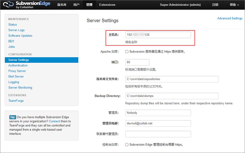The image size is (245, 153).
Task: Click the Backup Directory field
Action: (172, 96)
